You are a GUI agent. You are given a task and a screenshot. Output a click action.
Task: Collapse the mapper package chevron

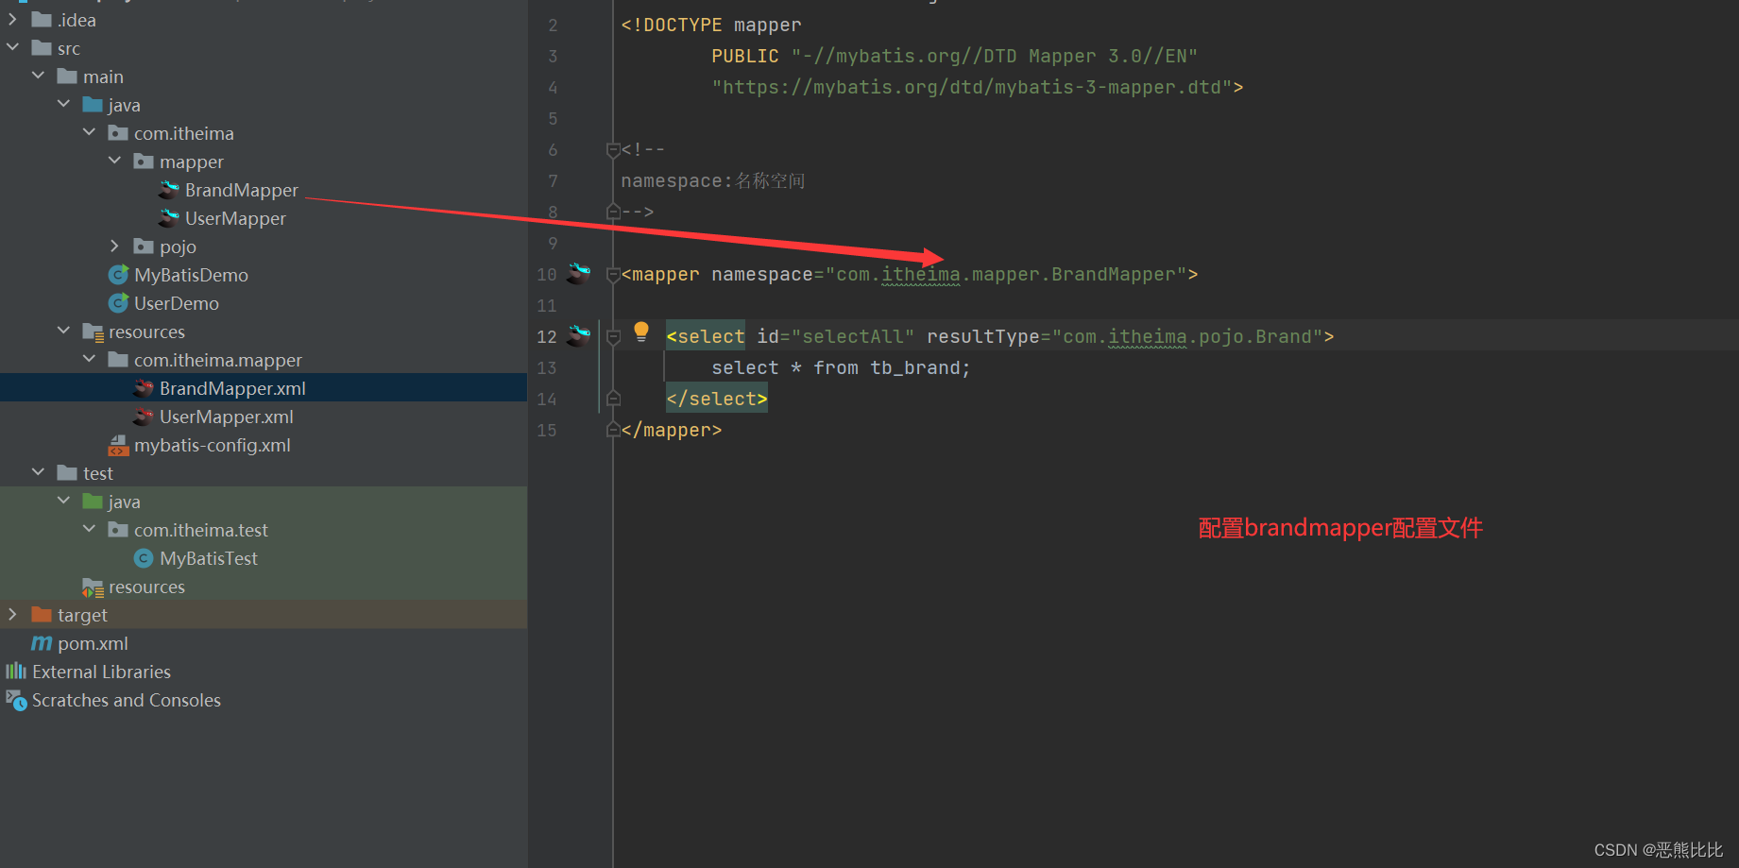pos(114,162)
